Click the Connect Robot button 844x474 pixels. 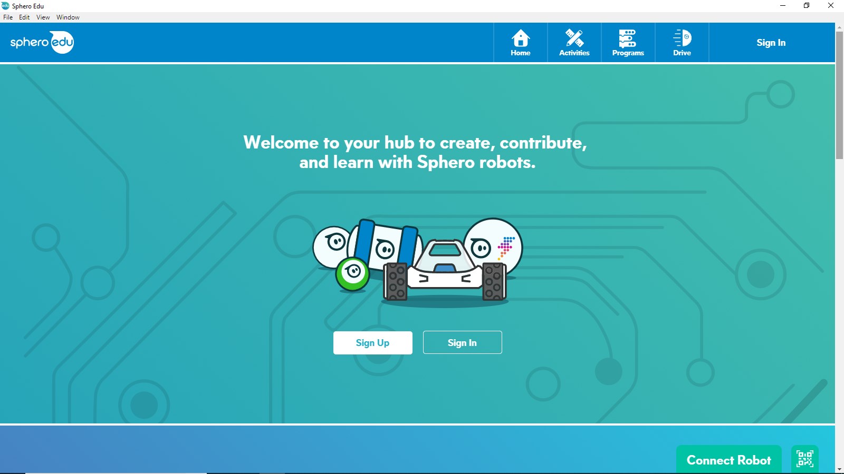[729, 460]
